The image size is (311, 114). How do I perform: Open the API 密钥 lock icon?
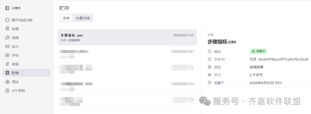pyautogui.click(x=7, y=91)
